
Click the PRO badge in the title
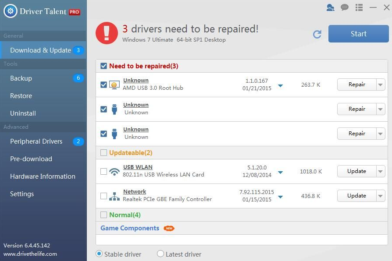75,12
